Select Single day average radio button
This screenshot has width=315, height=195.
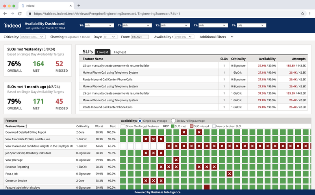tap(140, 121)
